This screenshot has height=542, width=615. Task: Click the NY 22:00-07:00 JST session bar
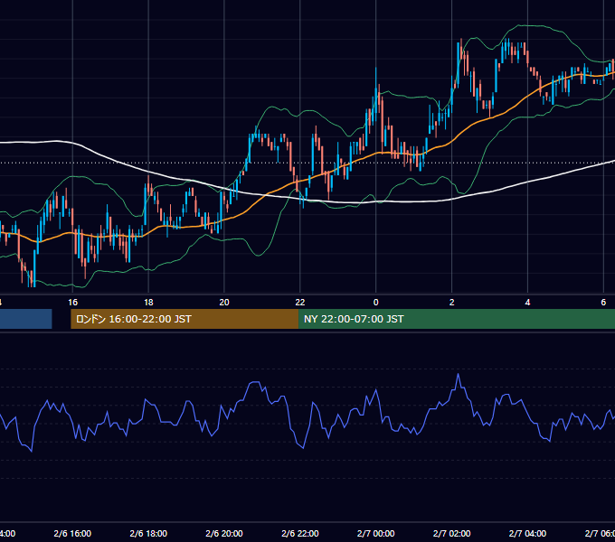point(457,319)
